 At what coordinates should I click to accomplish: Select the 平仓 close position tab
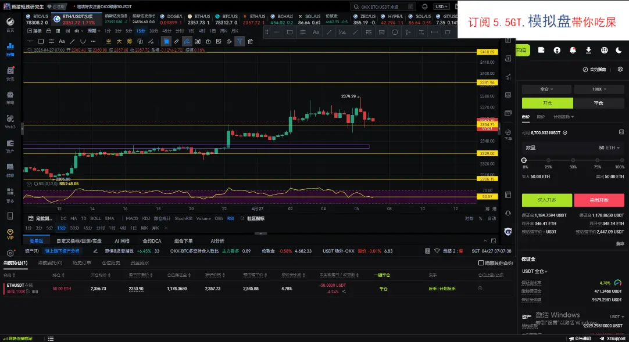pyautogui.click(x=599, y=103)
